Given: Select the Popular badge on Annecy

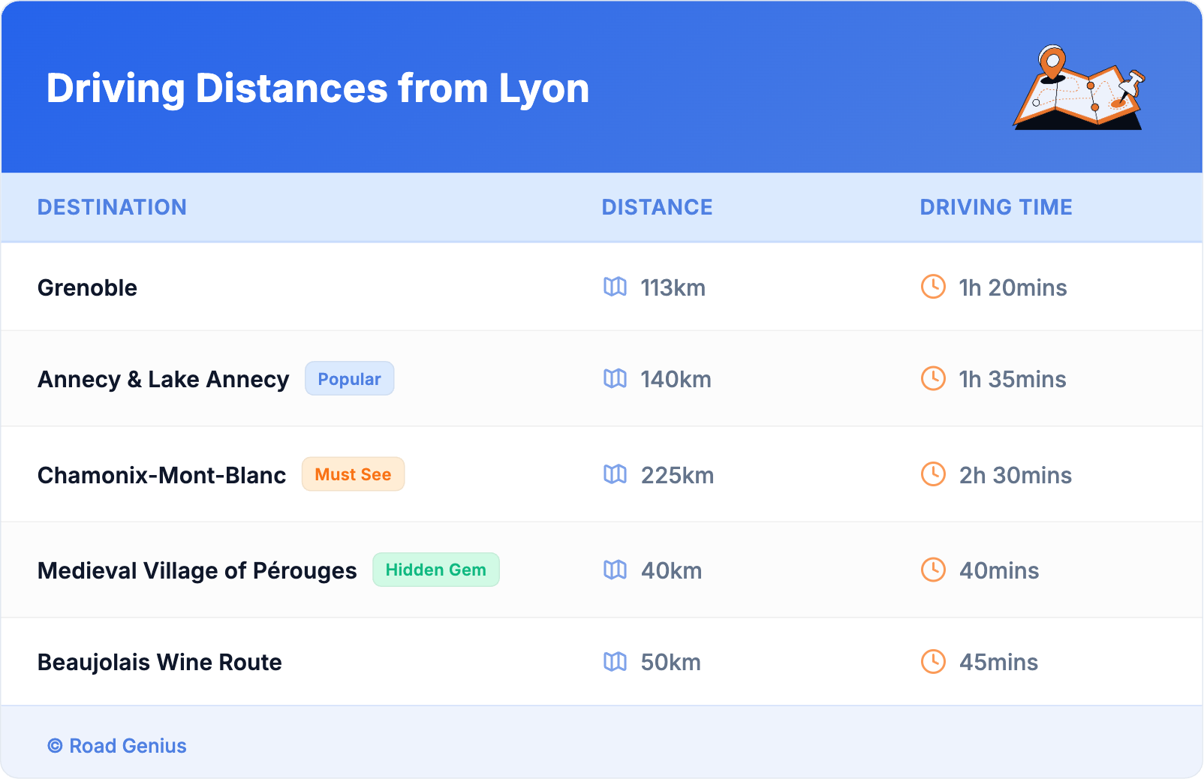Looking at the screenshot, I should (349, 379).
